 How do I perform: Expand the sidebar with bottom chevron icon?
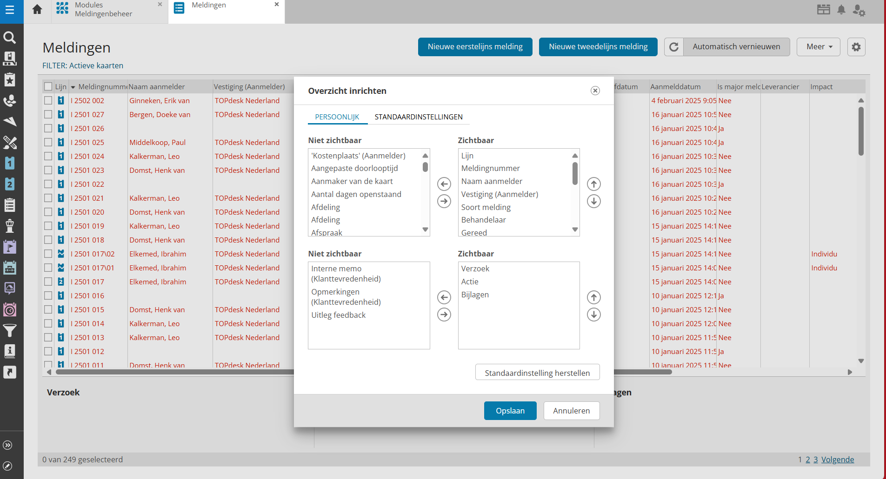pyautogui.click(x=8, y=445)
